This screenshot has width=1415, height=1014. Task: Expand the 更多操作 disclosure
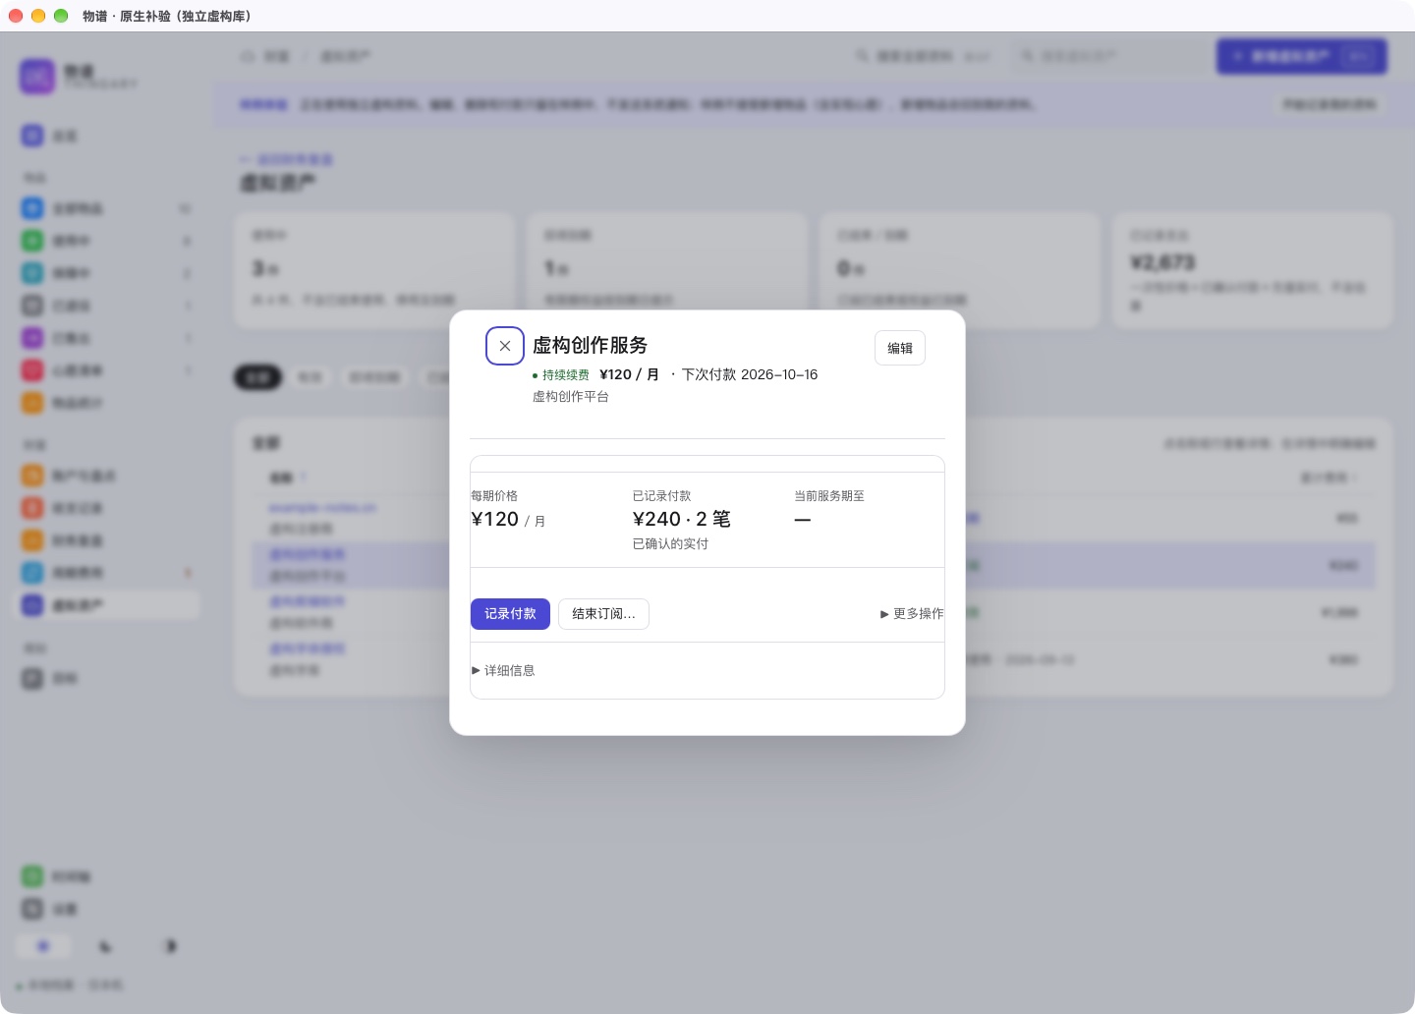click(x=912, y=614)
